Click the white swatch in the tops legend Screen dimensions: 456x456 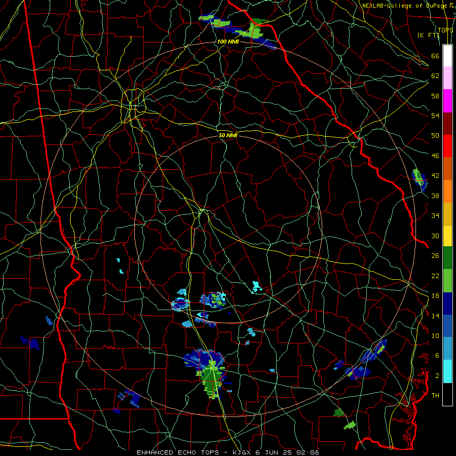447,56
